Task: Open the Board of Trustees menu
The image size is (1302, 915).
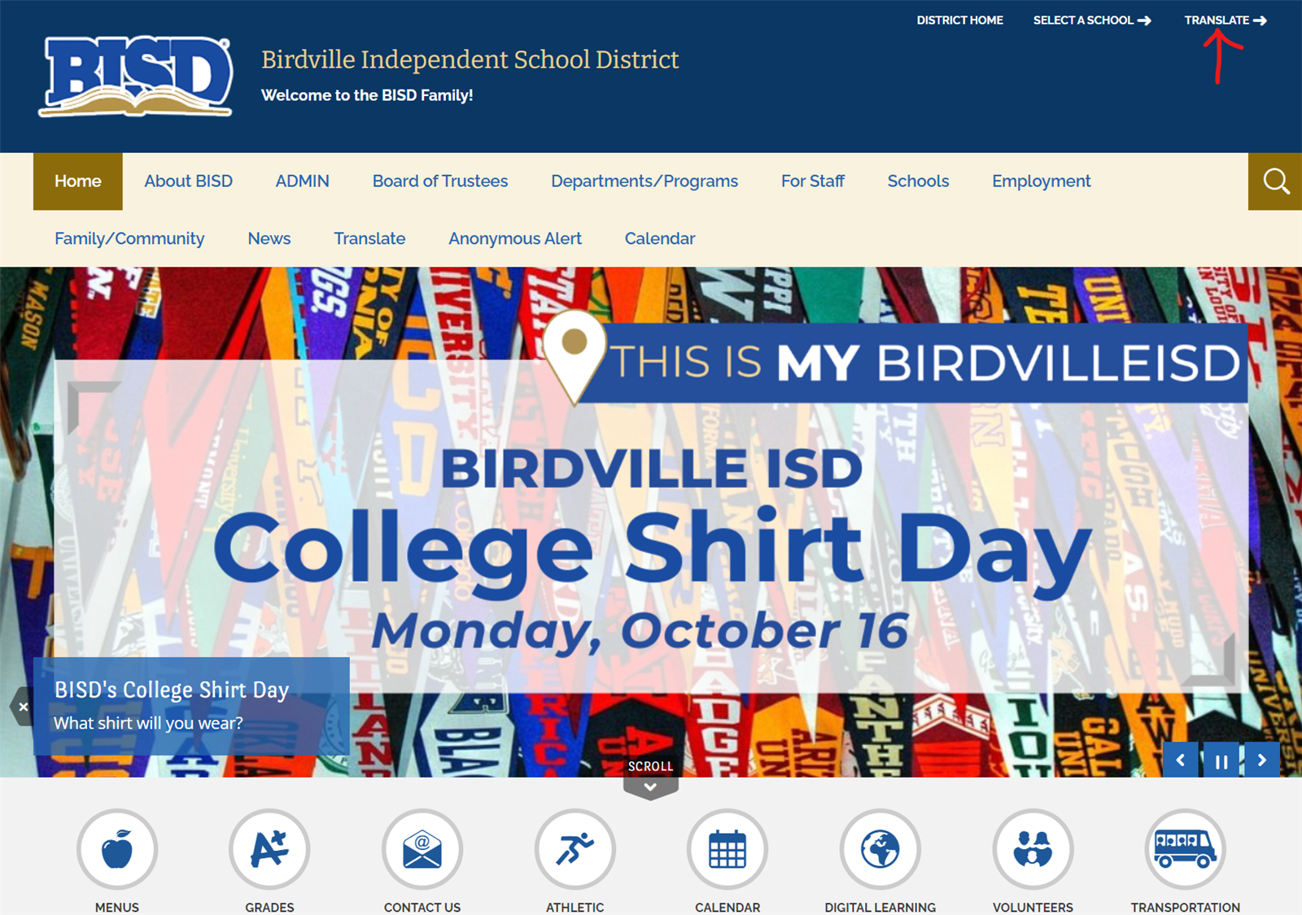Action: (440, 181)
